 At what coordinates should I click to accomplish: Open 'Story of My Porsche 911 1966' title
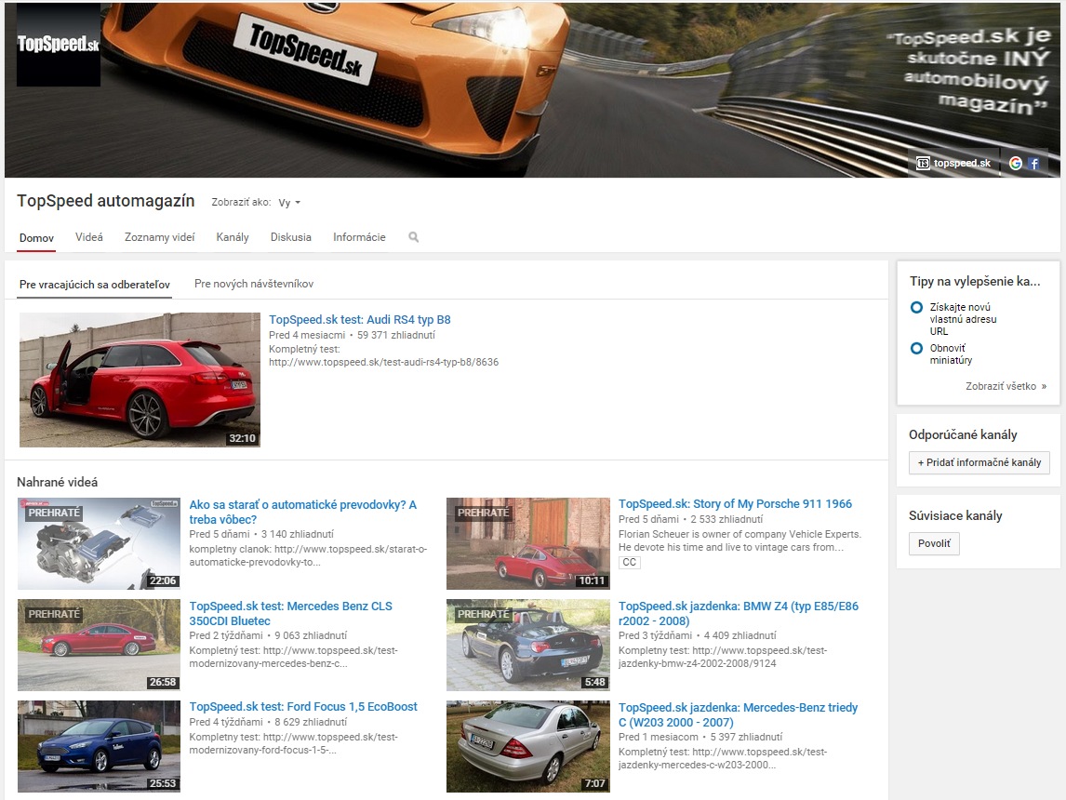735,503
